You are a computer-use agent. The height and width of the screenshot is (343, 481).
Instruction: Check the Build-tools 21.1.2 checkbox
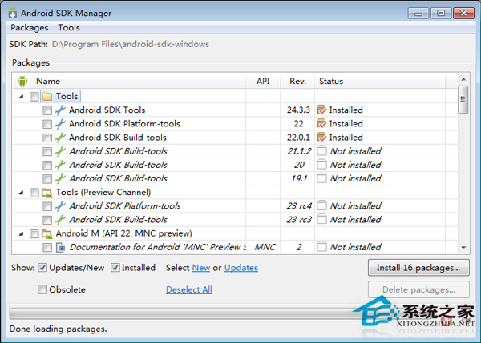point(47,151)
